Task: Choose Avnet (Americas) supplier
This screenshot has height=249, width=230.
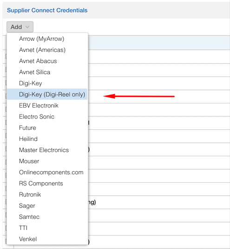Action: pos(47,50)
